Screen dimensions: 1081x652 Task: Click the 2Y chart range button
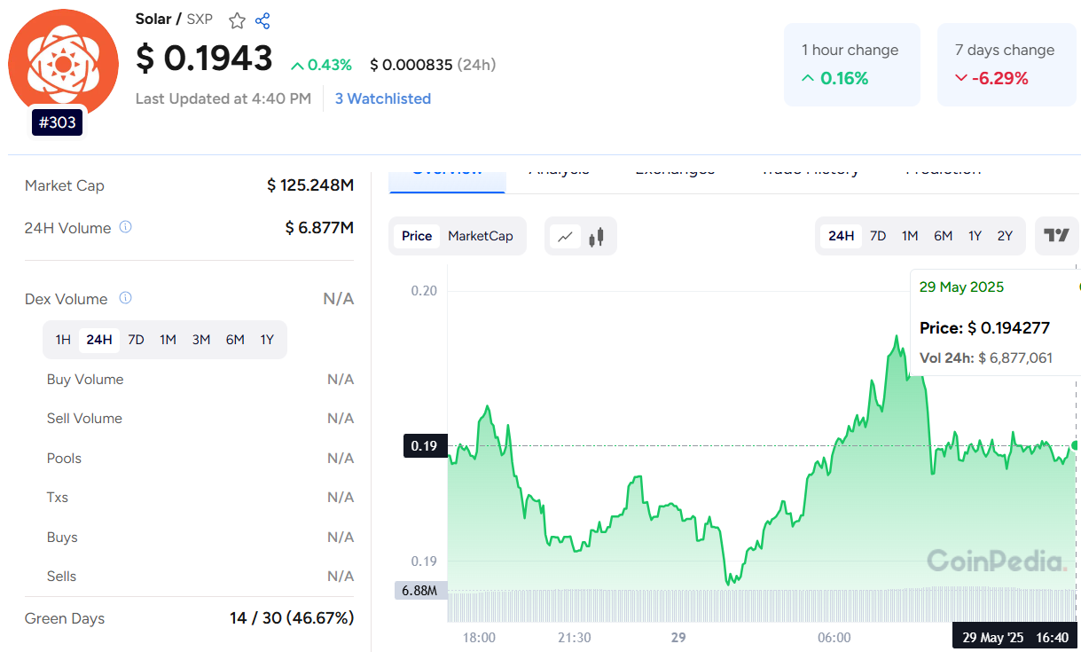[x=1005, y=236]
